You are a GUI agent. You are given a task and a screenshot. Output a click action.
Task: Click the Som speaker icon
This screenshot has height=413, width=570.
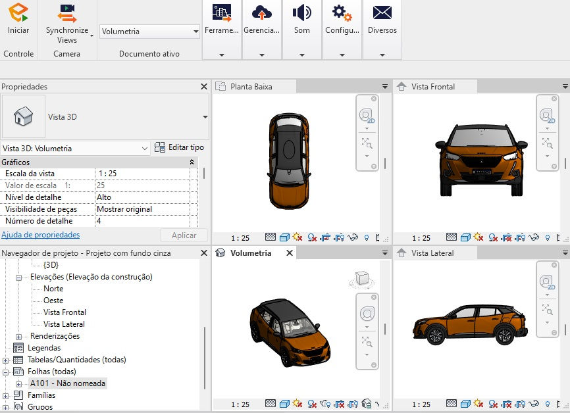pyautogui.click(x=302, y=12)
